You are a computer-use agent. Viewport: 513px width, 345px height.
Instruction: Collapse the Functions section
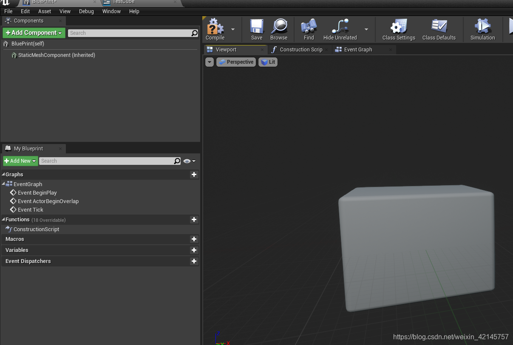coord(3,220)
